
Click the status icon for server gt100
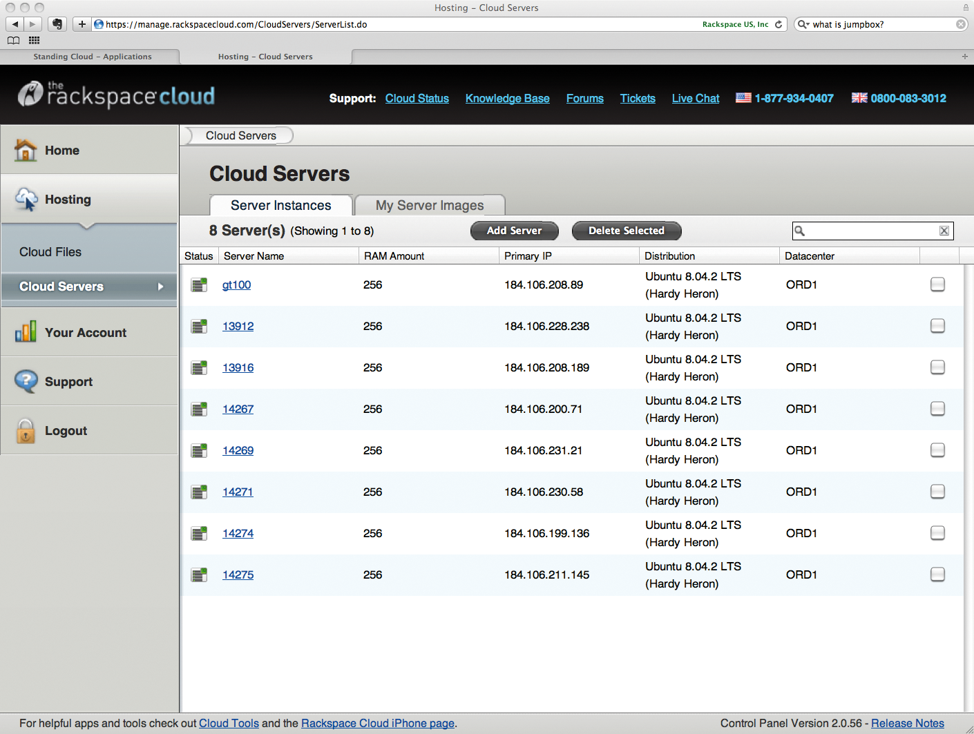click(x=199, y=284)
